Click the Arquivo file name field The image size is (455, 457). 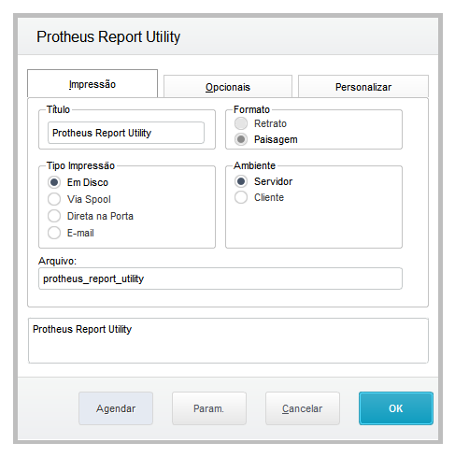220,278
